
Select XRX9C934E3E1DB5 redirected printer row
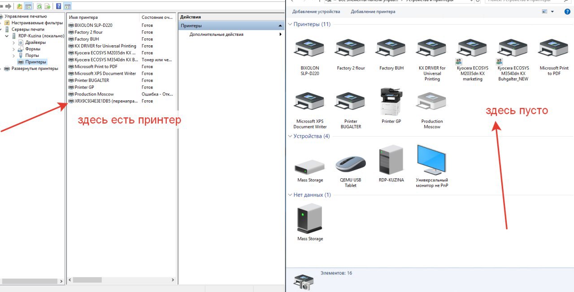[121, 101]
